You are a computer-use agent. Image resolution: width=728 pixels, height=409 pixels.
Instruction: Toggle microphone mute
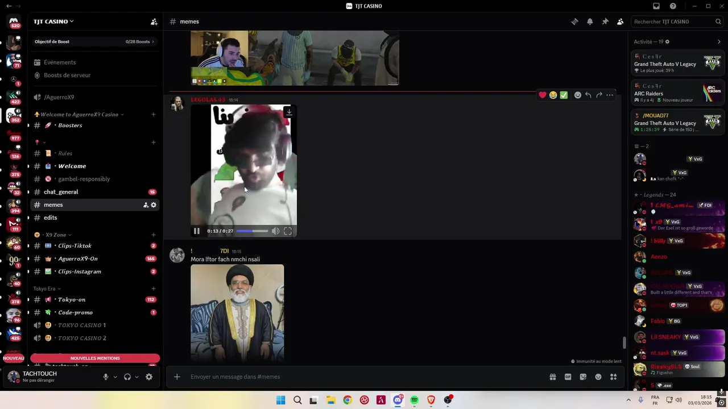pos(105,377)
